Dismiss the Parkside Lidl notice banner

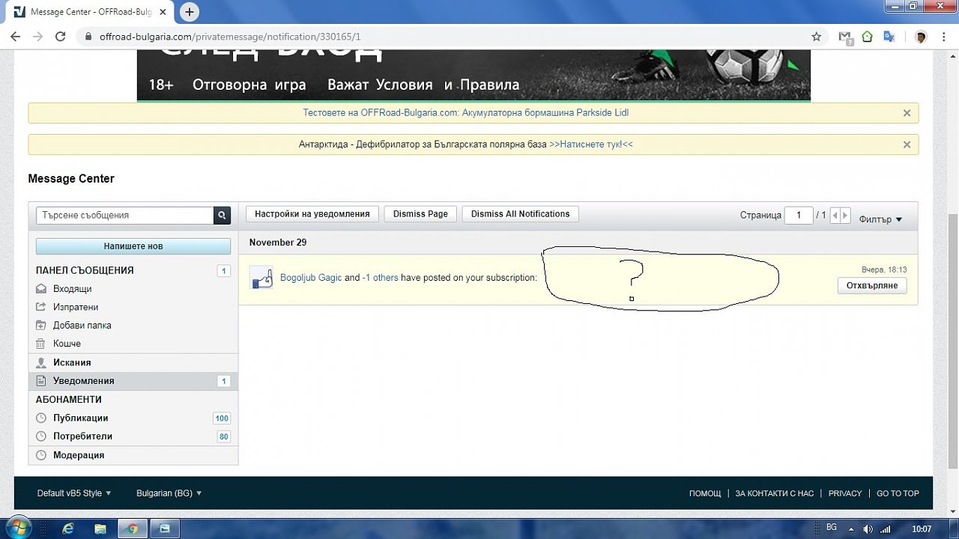pos(907,113)
